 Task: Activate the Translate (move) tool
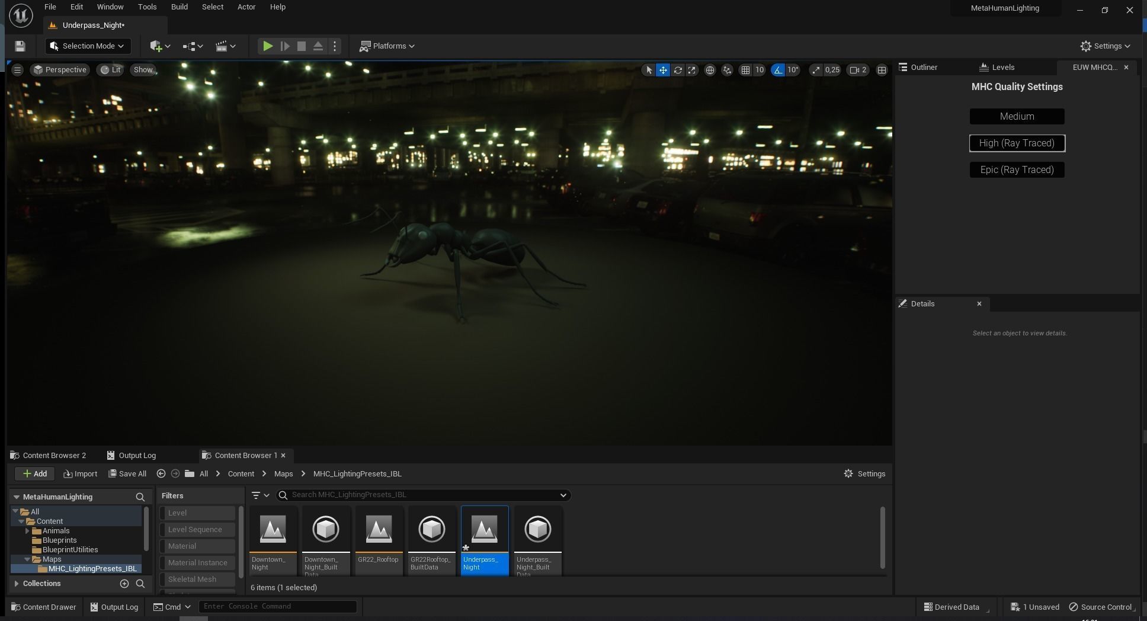point(663,70)
